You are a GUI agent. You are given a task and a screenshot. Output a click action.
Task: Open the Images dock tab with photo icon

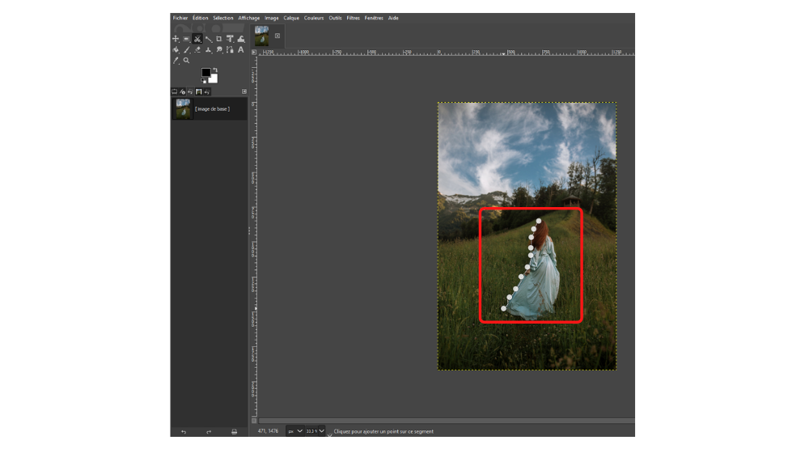point(199,91)
